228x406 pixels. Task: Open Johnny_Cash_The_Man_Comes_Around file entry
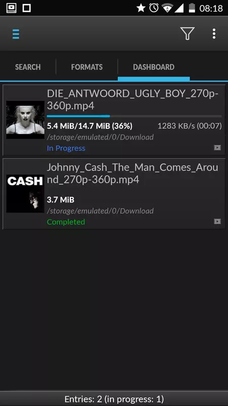point(113,194)
